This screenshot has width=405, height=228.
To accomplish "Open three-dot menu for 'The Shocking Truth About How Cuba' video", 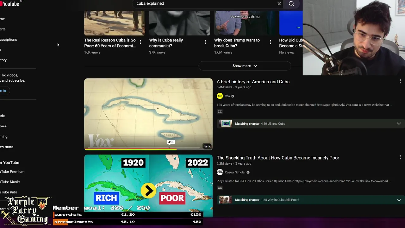I will tap(400, 157).
